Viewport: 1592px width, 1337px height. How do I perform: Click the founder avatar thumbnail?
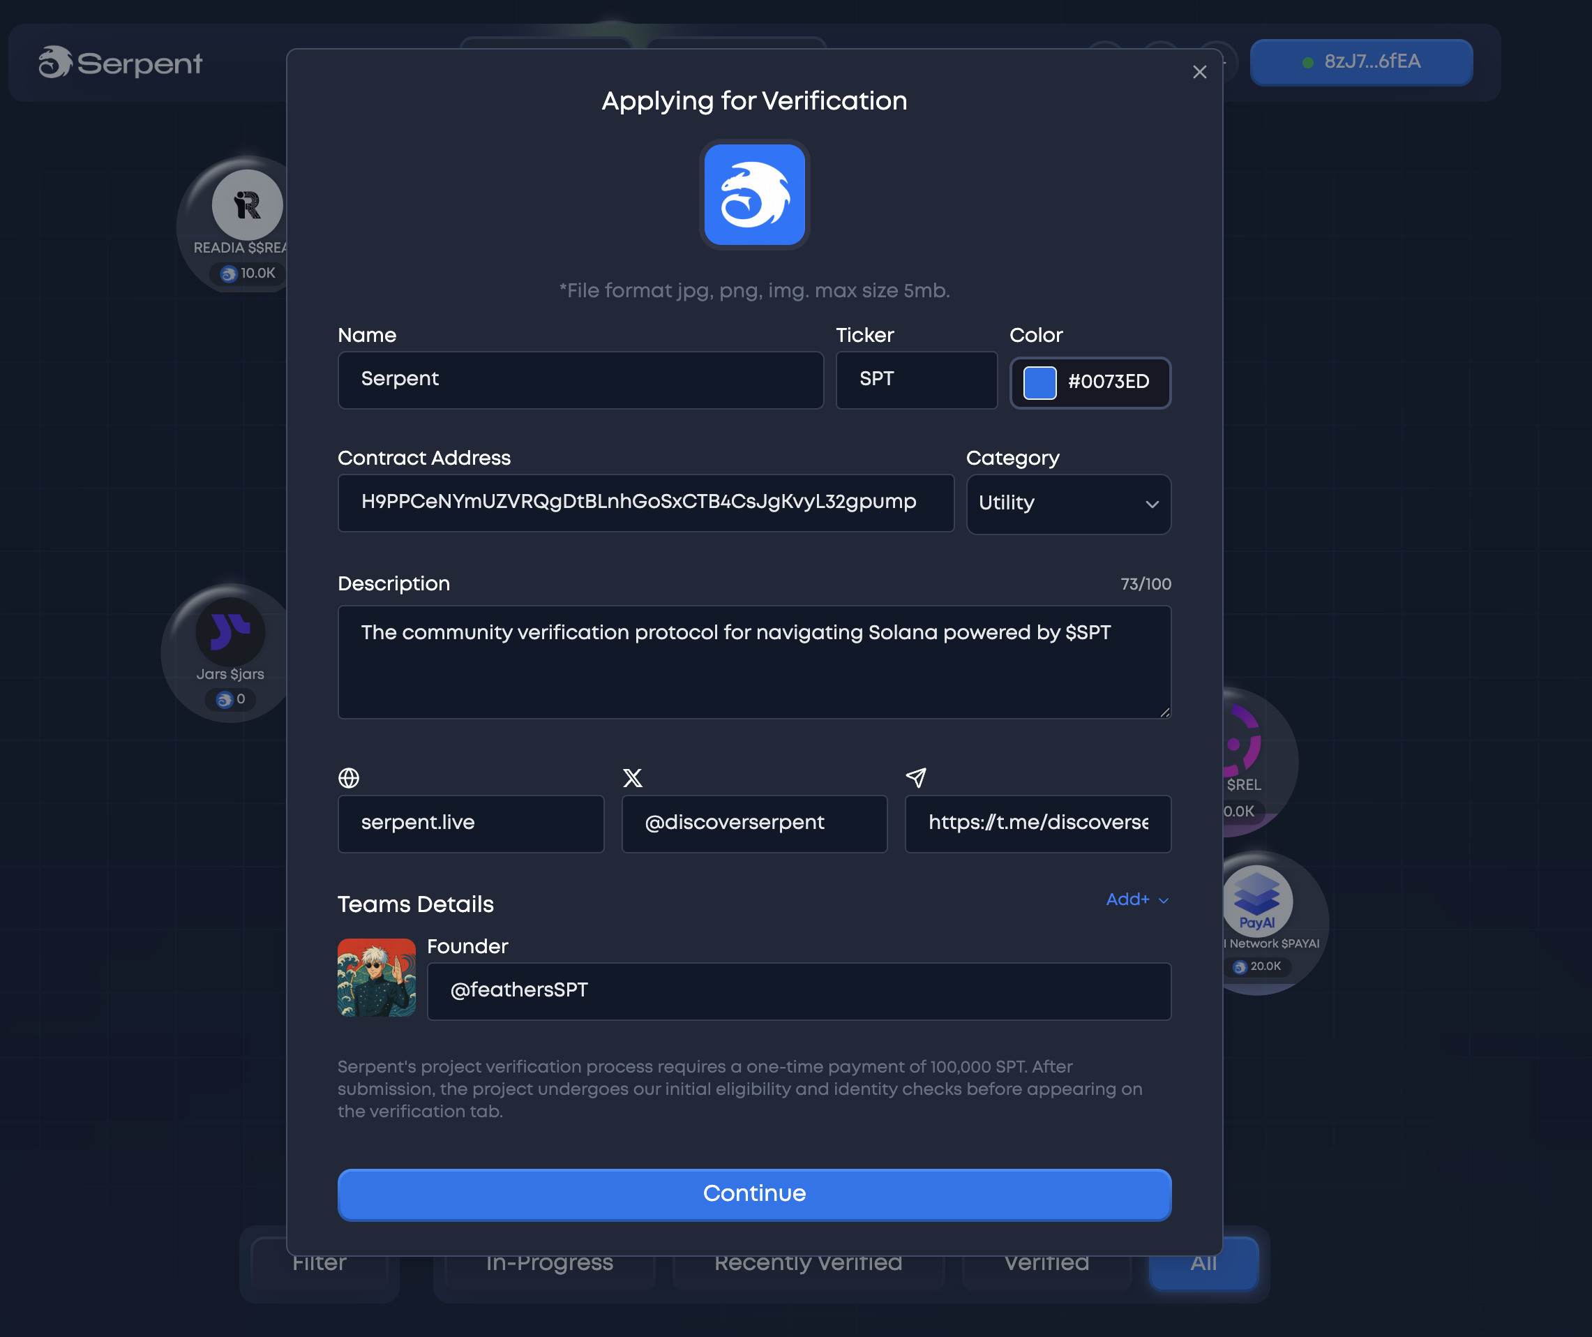click(376, 977)
